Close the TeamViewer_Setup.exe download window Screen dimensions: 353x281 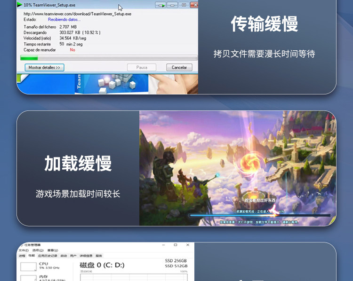[x=194, y=5]
